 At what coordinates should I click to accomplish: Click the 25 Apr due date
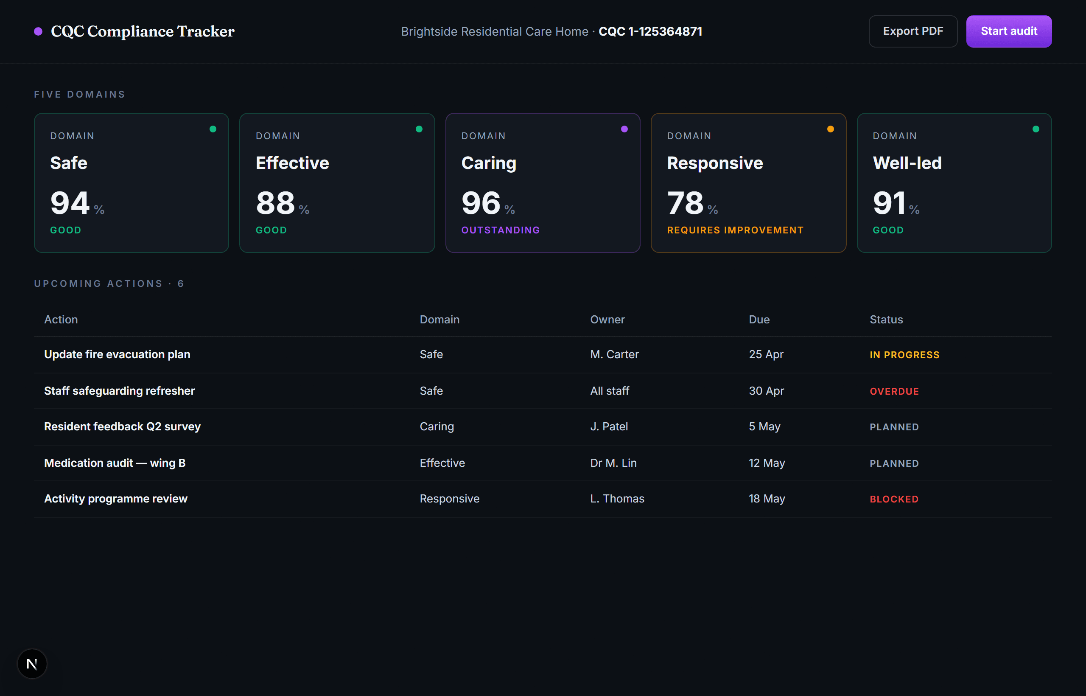(x=766, y=354)
